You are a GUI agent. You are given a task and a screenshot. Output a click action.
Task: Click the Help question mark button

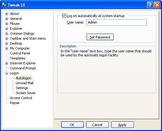[x=150, y=5]
